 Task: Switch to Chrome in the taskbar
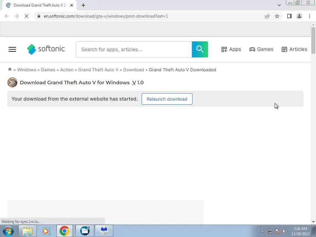64,231
